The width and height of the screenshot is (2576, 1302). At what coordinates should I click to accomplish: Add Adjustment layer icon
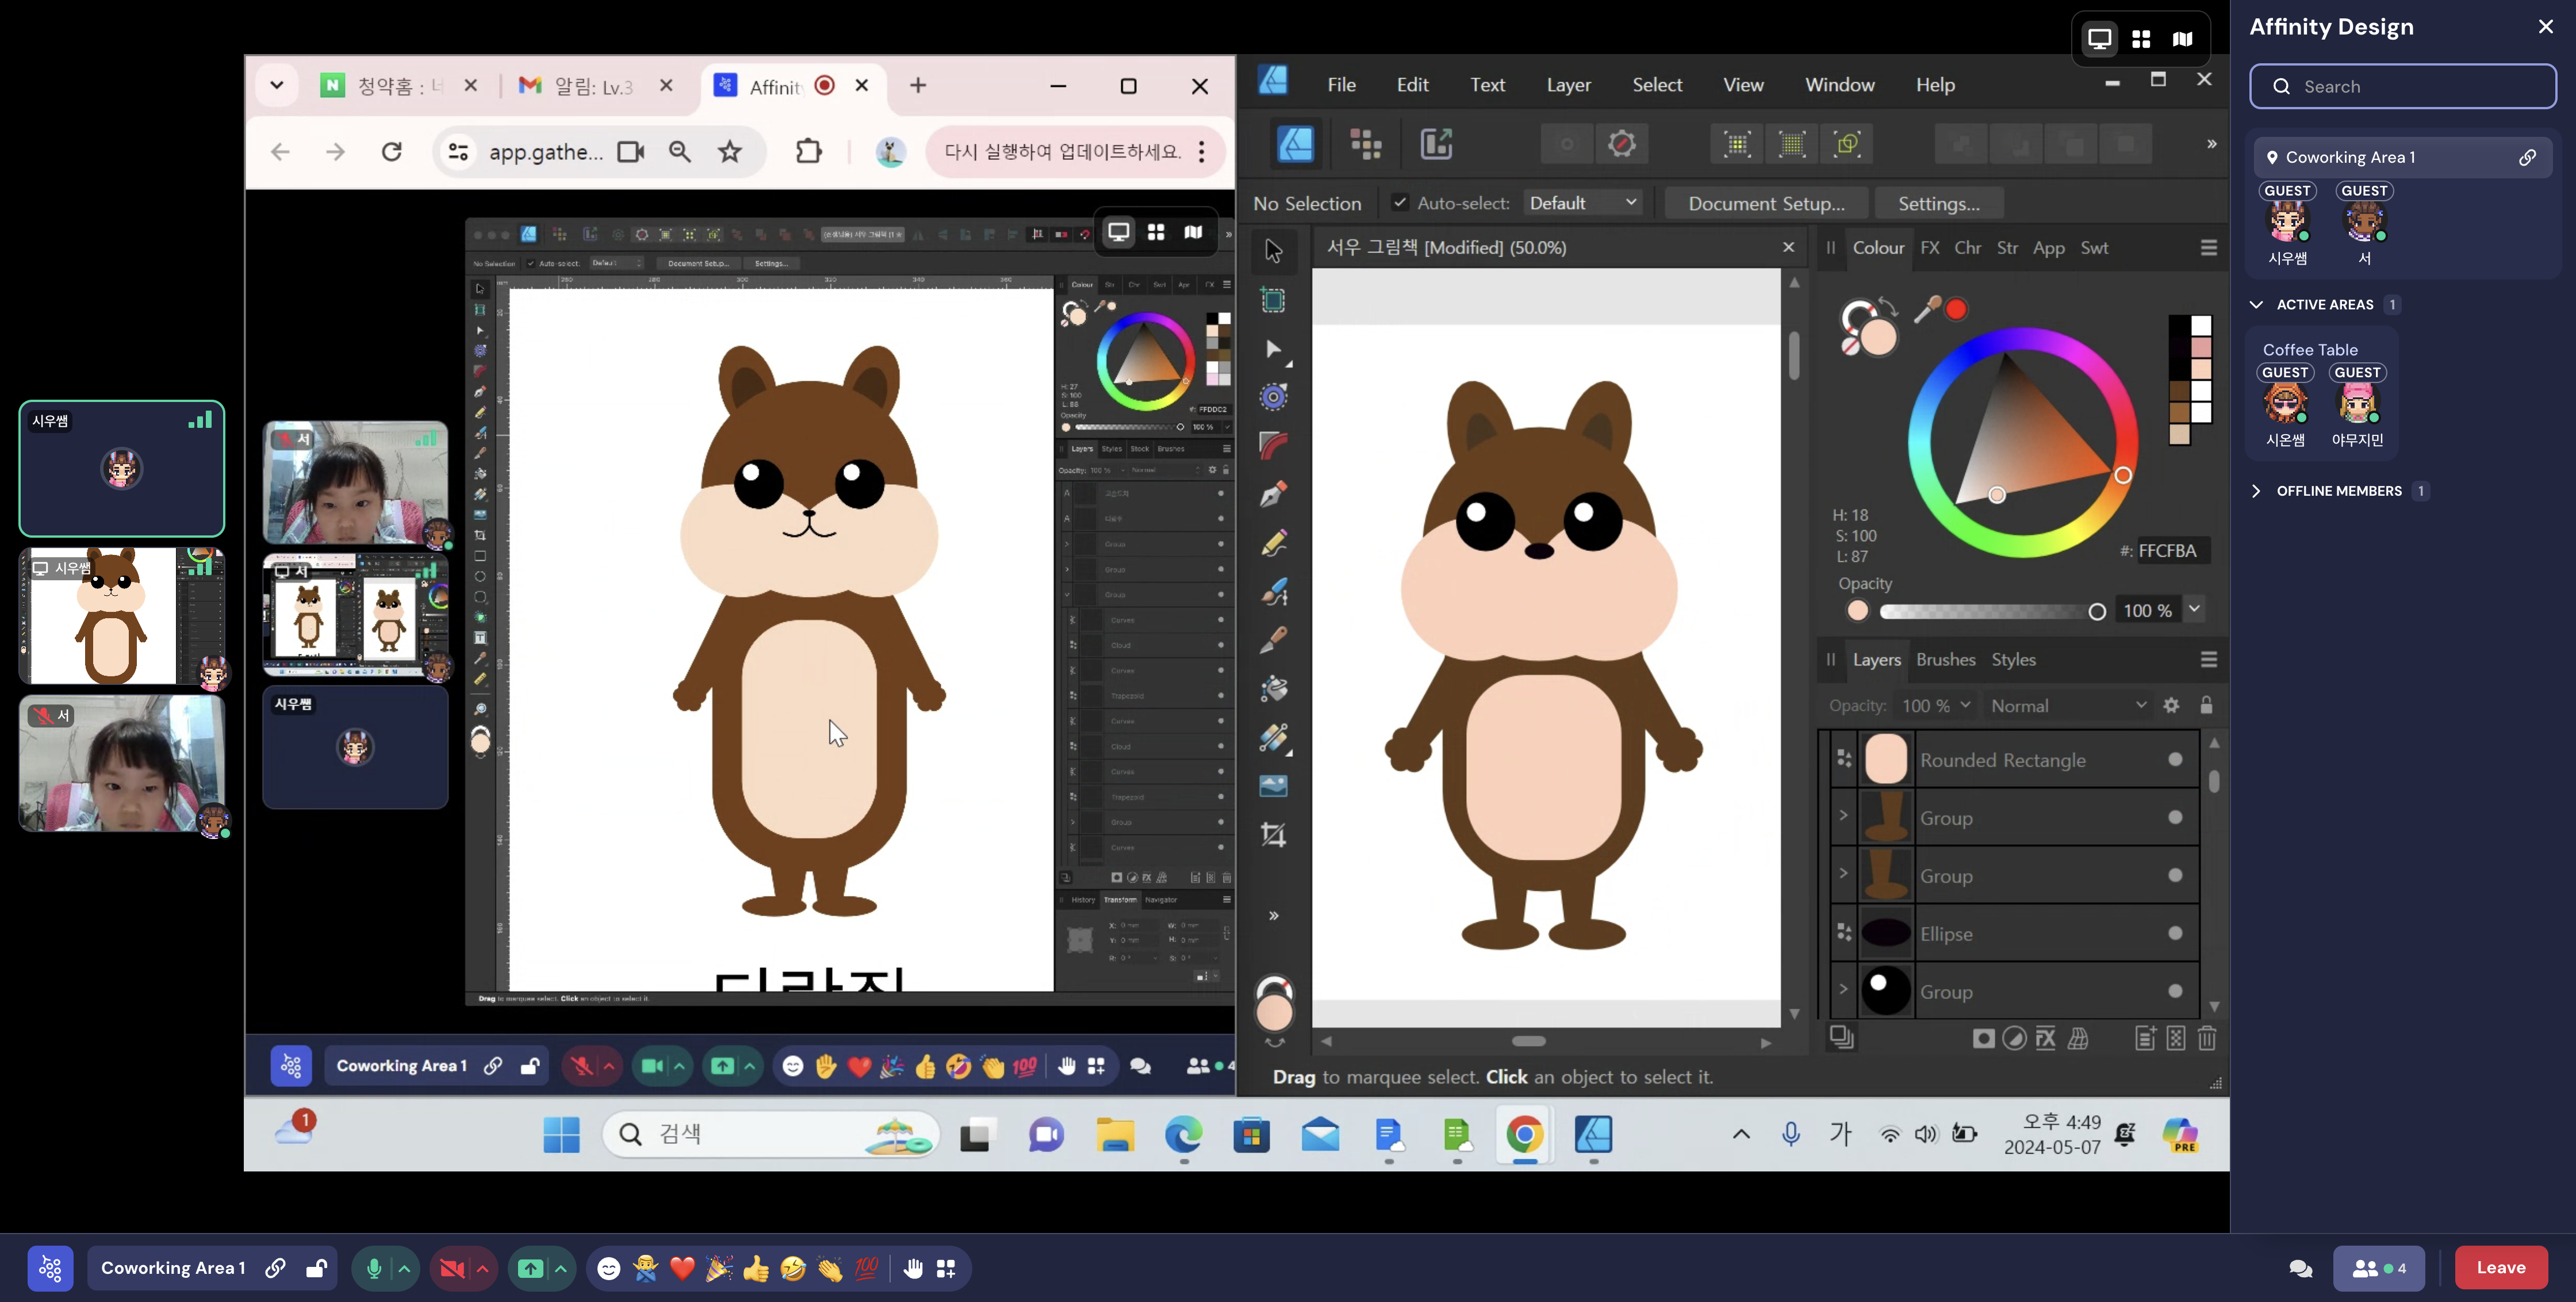2014,1039
